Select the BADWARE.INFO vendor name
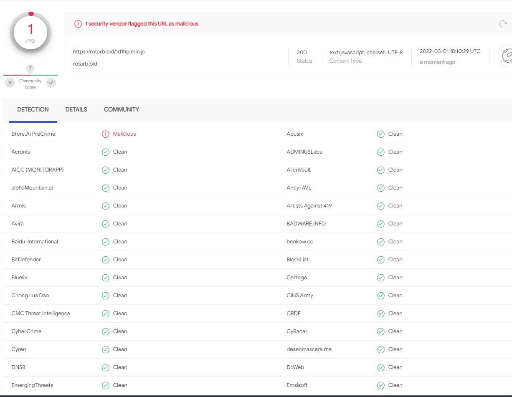 306,224
